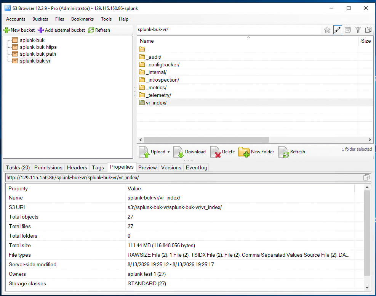
Task: Click the file pane Refresh button
Action: [292, 152]
